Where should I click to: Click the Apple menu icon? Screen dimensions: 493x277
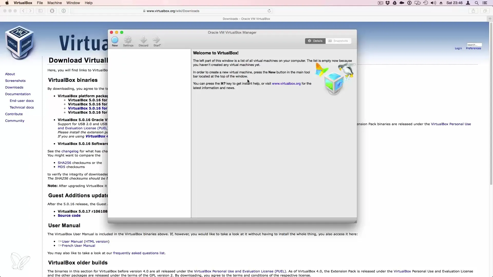[7, 3]
